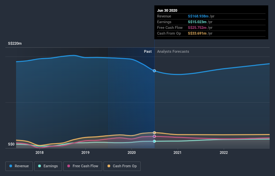The image size is (275, 176).
Task: Click the S$0 y-axis label
Action: [x=11, y=144]
